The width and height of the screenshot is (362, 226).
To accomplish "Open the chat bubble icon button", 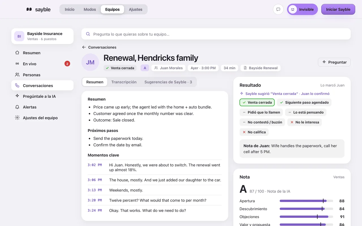I will (x=278, y=9).
